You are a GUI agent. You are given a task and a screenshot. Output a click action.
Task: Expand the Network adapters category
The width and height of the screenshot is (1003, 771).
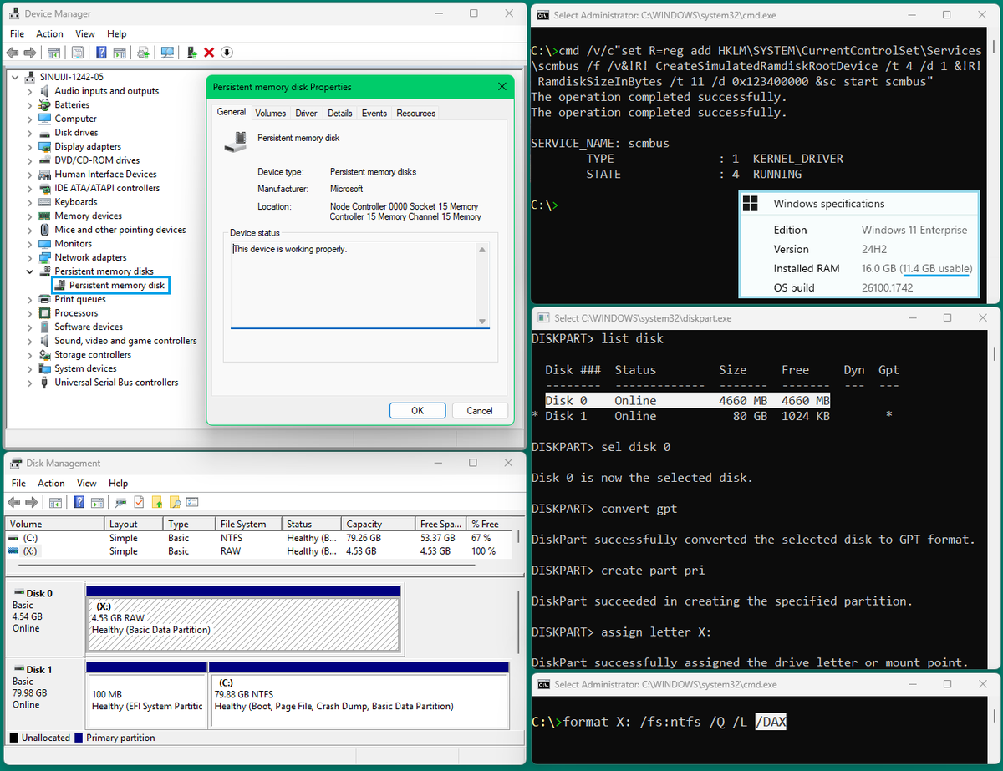click(30, 257)
